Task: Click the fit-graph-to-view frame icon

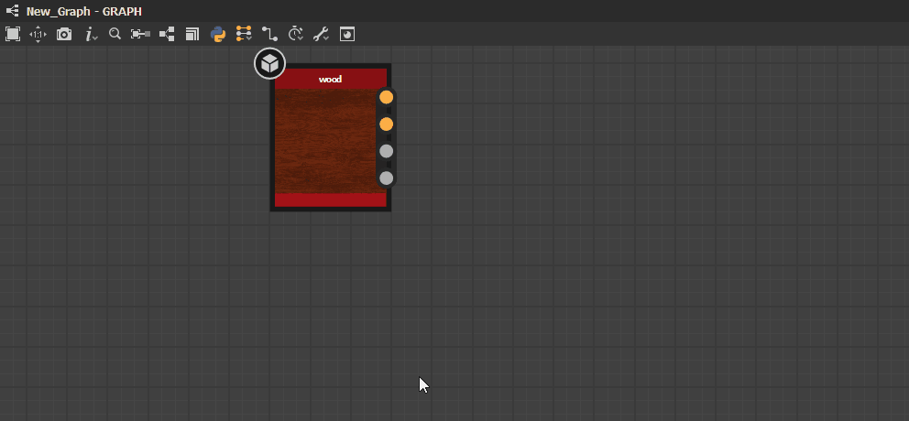Action: pyautogui.click(x=13, y=34)
